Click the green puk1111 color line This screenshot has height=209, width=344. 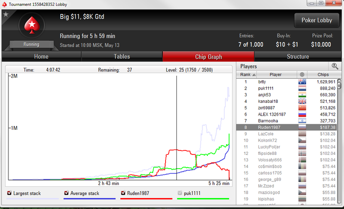pyautogui.click(x=203, y=199)
